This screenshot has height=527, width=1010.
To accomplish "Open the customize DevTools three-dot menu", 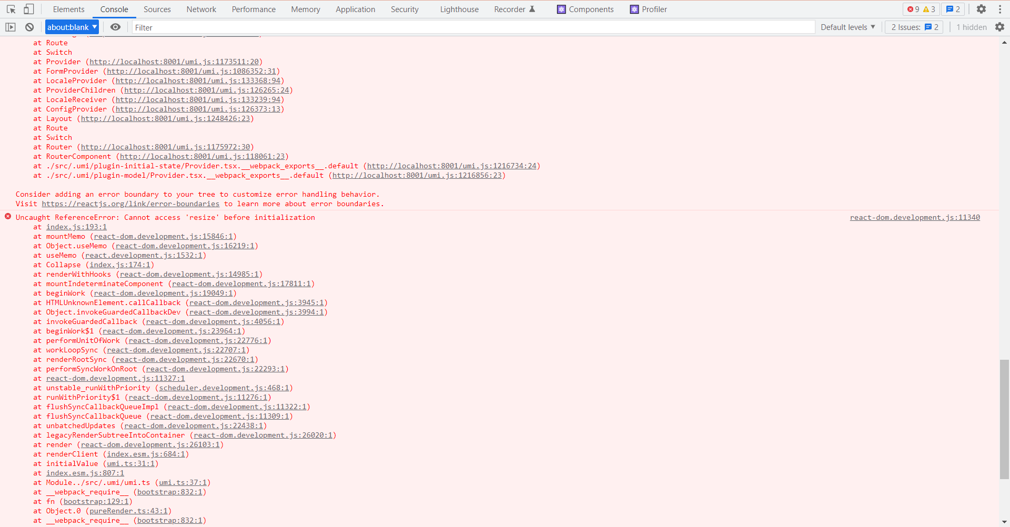I will [1001, 9].
